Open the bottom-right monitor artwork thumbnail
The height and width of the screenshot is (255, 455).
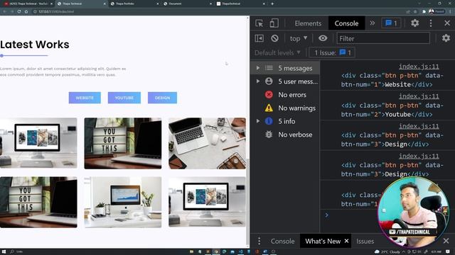coord(207,202)
